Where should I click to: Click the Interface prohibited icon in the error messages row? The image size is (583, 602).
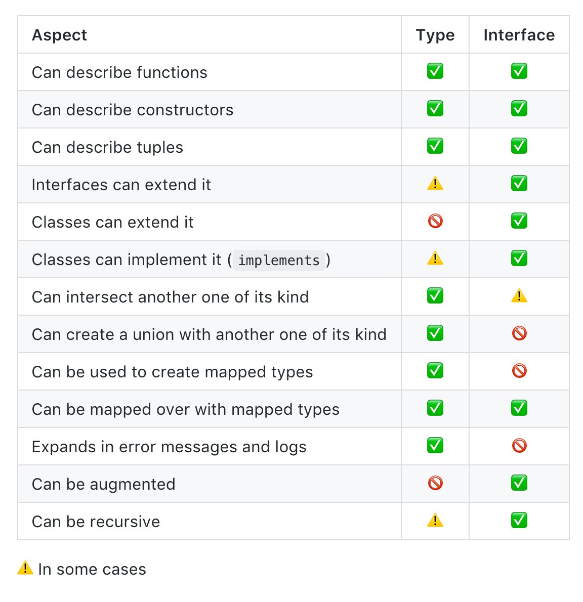pyautogui.click(x=519, y=446)
